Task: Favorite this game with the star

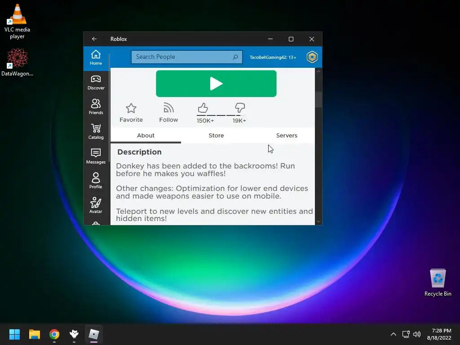Action: 131,113
